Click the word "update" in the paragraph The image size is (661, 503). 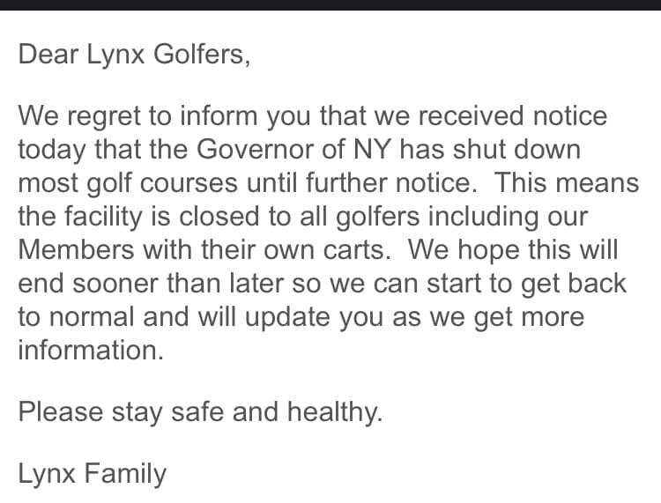(287, 318)
